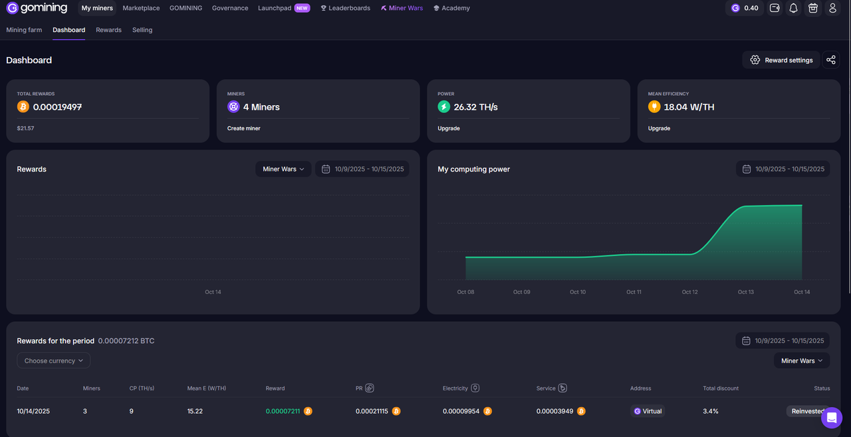
Task: Click reward value 0.00007211
Action: coord(283,411)
